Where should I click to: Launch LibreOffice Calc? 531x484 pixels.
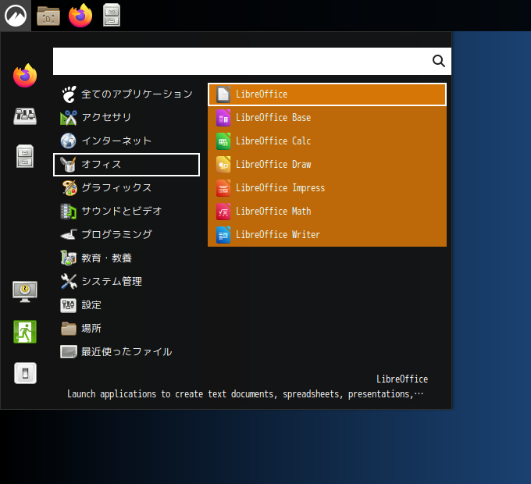pos(327,141)
